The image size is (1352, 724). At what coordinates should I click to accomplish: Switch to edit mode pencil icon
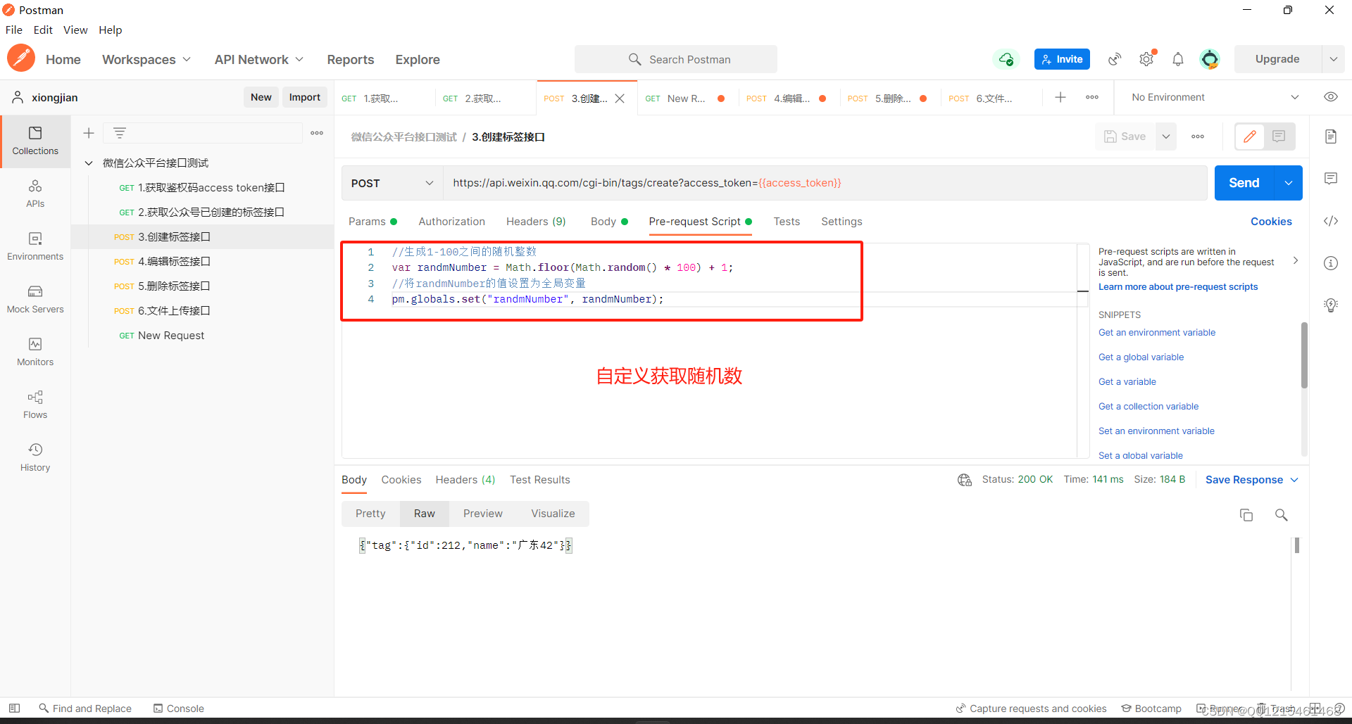(x=1250, y=136)
